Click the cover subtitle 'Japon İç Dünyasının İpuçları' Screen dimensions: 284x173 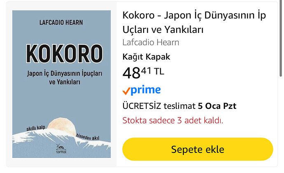(x=65, y=74)
